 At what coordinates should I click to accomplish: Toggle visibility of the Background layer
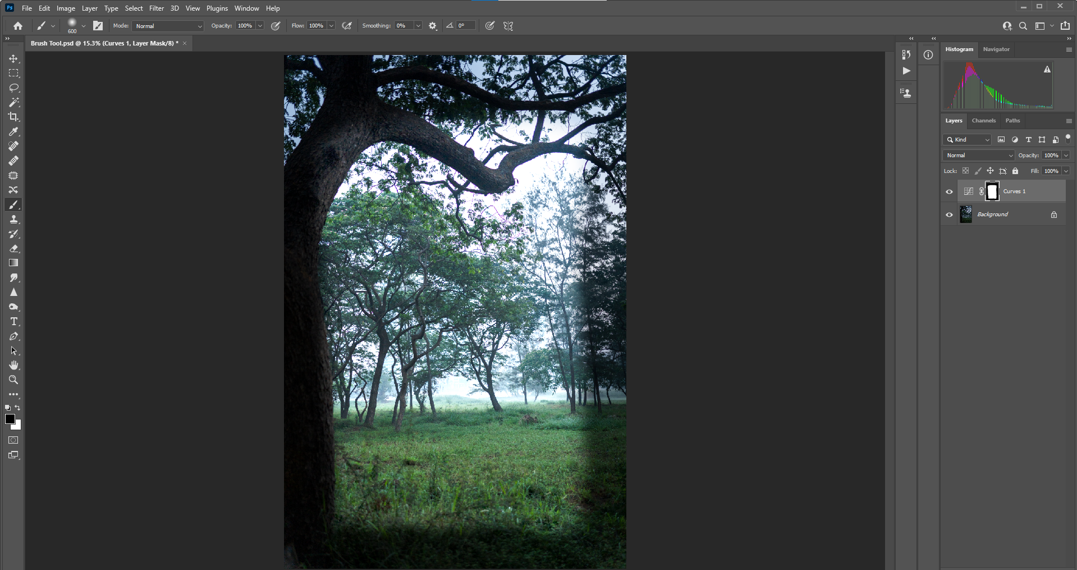[949, 215]
